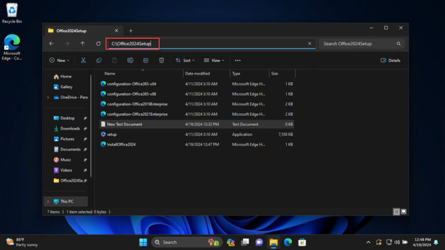This screenshot has height=250, width=445.
Task: Open the New dropdown menu
Action: point(59,60)
